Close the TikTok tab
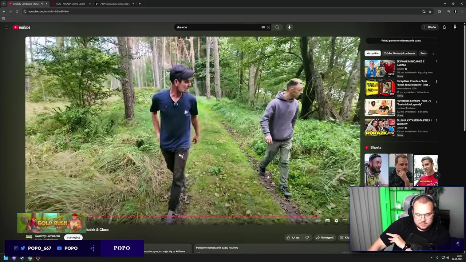The width and height of the screenshot is (466, 262). (133, 4)
